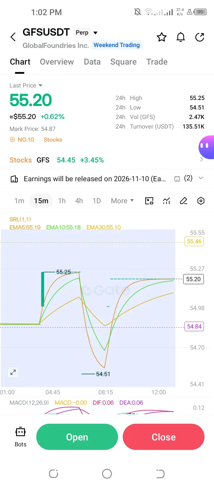214x488 pixels.
Task: Tap the green Open button
Action: coord(77,437)
